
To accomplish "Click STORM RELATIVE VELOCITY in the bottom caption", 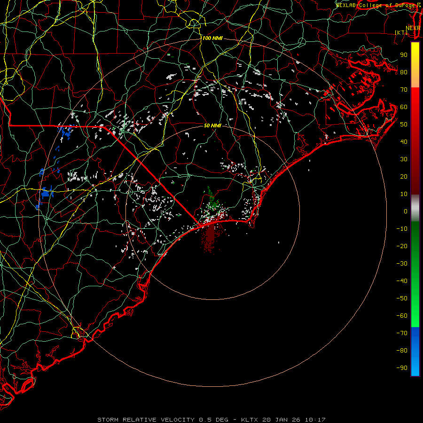I will 146,420.
